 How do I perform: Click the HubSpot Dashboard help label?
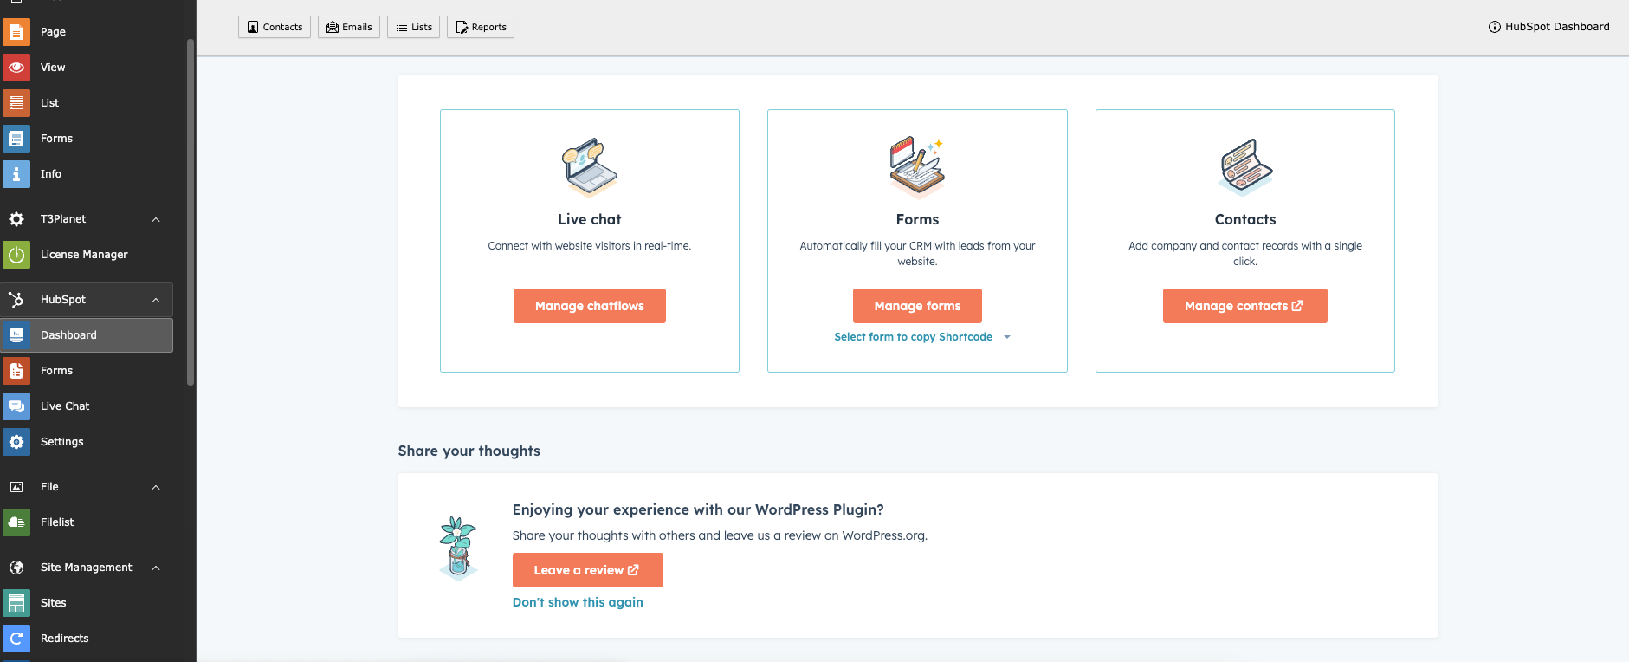click(x=1557, y=27)
